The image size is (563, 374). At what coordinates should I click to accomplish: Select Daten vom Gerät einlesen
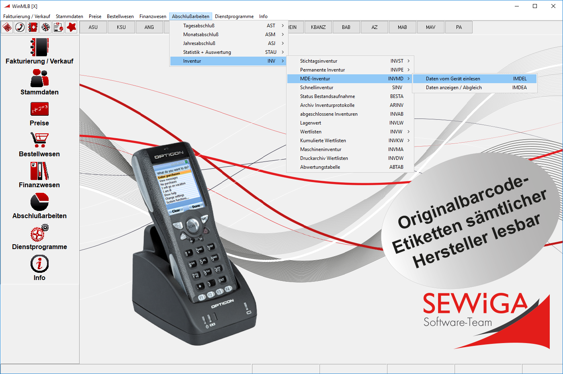(x=475, y=79)
